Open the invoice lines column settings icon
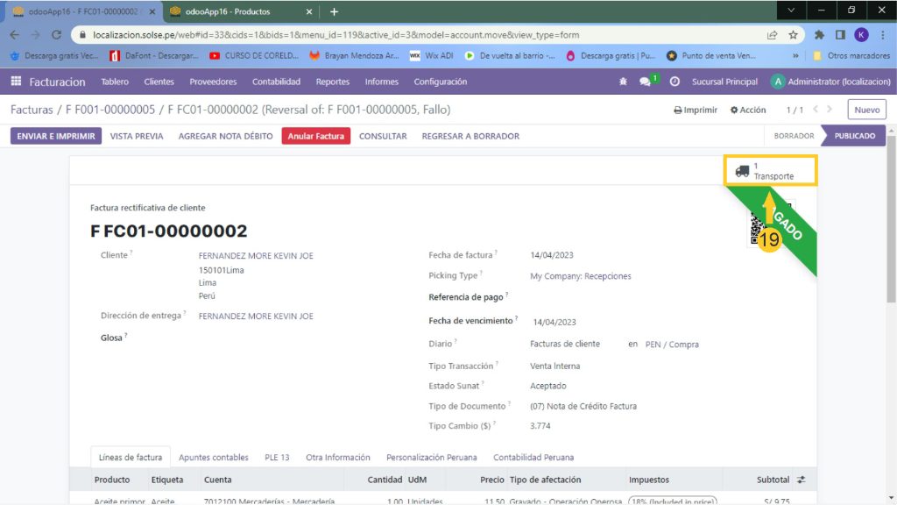The image size is (897, 505). tap(801, 480)
